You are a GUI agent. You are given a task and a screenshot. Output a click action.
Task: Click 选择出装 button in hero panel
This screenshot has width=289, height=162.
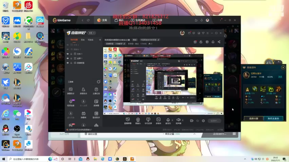coord(254,118)
